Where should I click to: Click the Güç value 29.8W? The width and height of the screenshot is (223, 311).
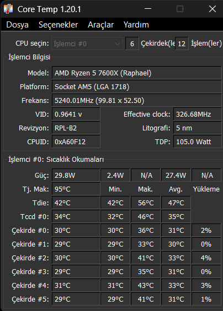[76, 175]
